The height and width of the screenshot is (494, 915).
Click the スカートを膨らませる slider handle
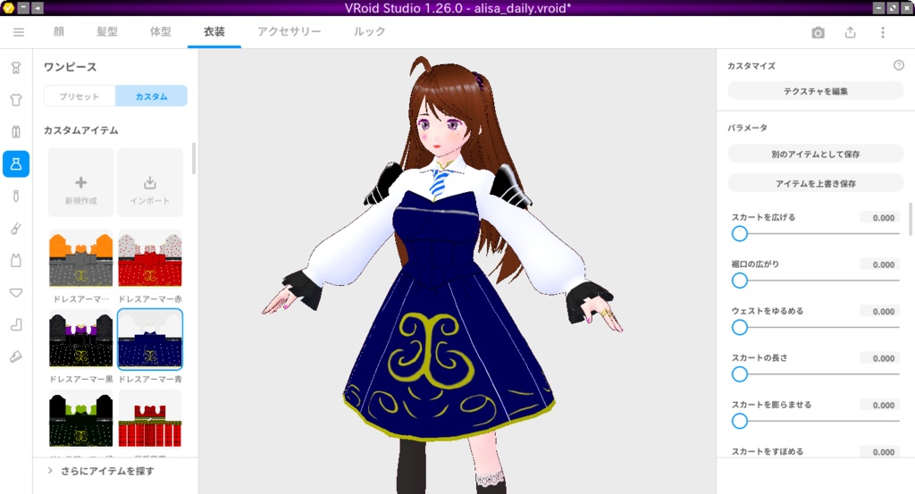[739, 421]
